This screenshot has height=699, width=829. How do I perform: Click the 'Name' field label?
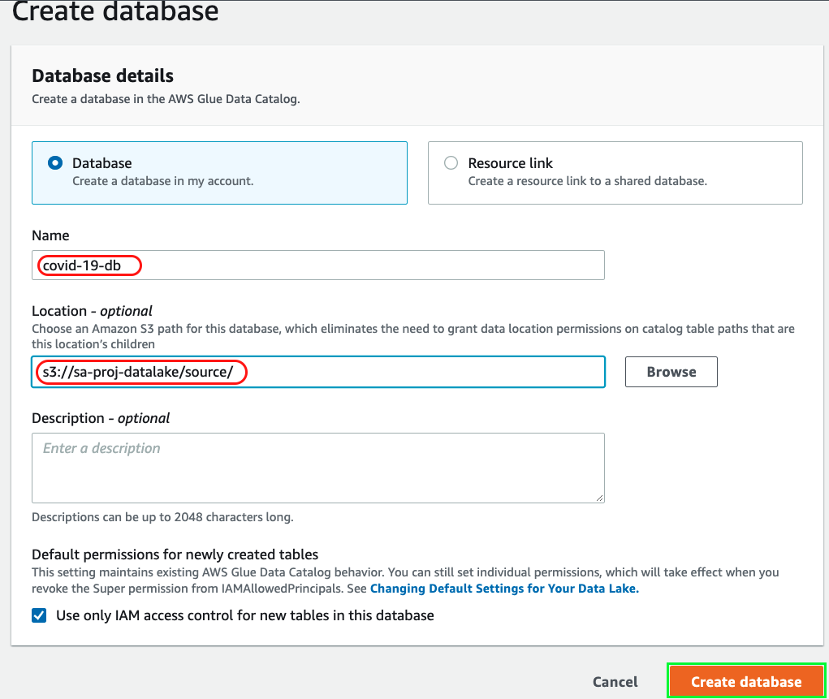coord(50,235)
